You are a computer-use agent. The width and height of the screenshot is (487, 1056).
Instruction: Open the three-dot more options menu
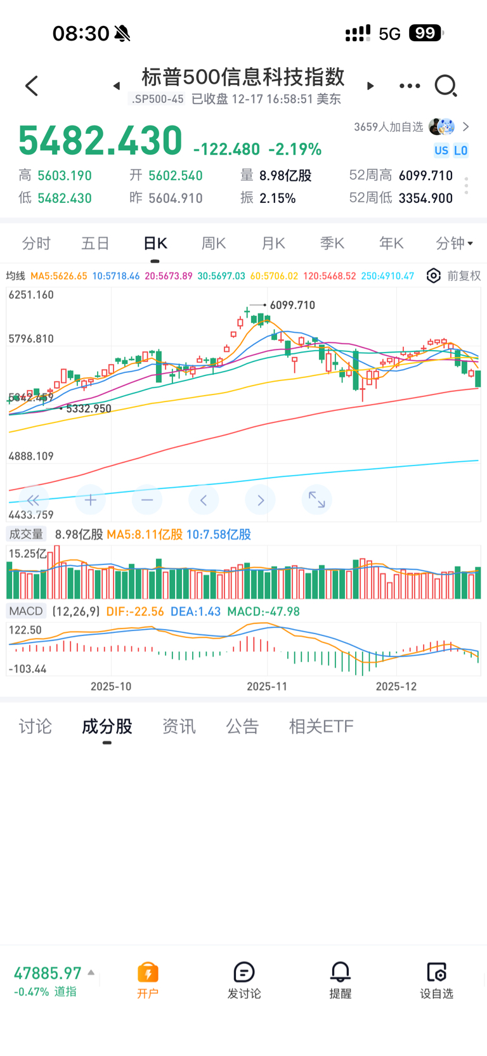coord(409,86)
